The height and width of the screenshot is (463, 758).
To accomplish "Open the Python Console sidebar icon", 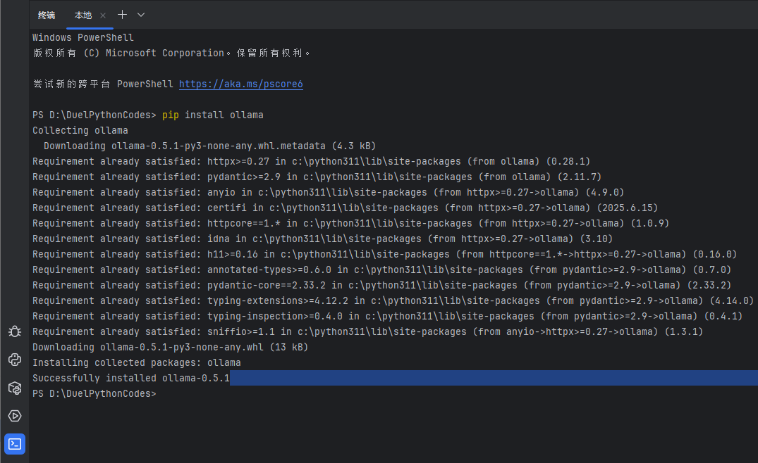I will [15, 360].
